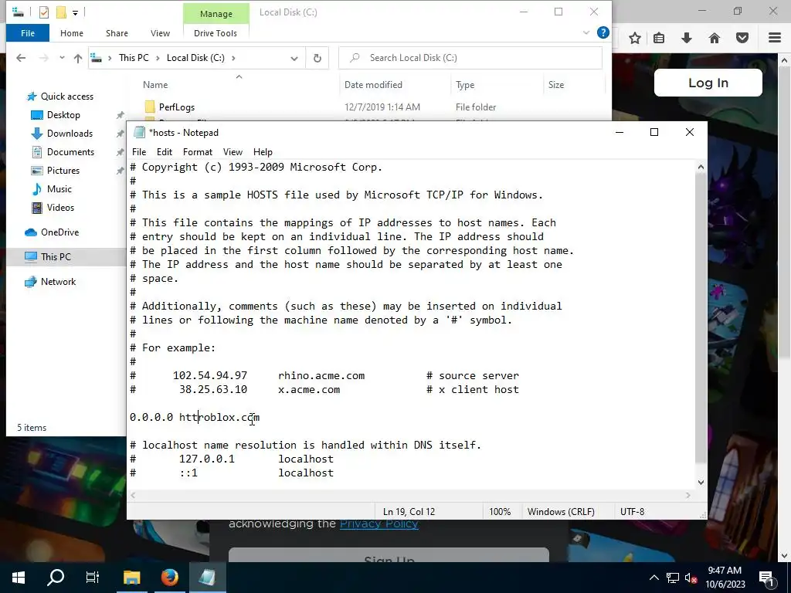The height and width of the screenshot is (593, 791).
Task: Go to Firefox home page icon
Action: click(715, 39)
